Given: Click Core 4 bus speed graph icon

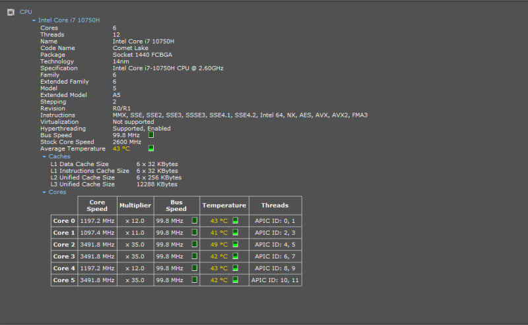Looking at the screenshot, I should pyautogui.click(x=194, y=268).
